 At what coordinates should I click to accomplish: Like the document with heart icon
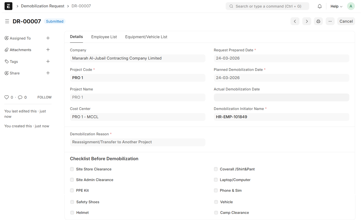(7, 97)
